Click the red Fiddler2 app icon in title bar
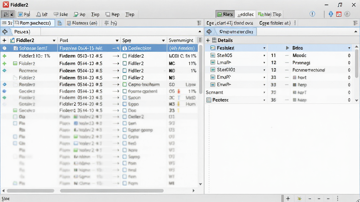This screenshot has width=360, height=202. tap(6, 5)
